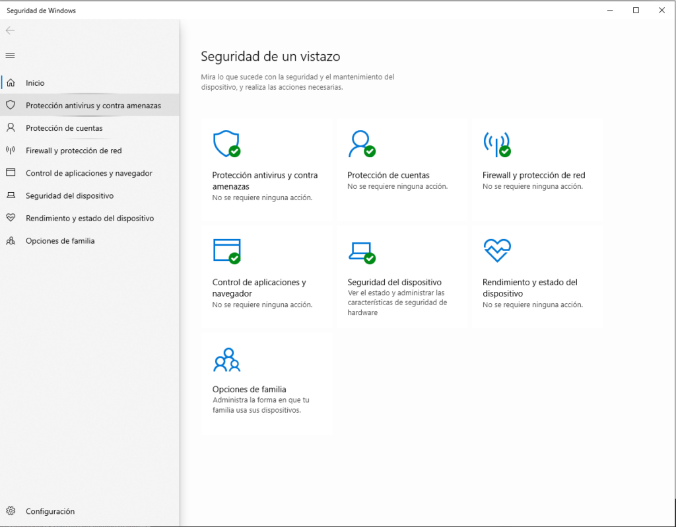Click the window icon for Control de aplicaciones in sidebar
Screen dimensions: 676x527
click(x=11, y=172)
